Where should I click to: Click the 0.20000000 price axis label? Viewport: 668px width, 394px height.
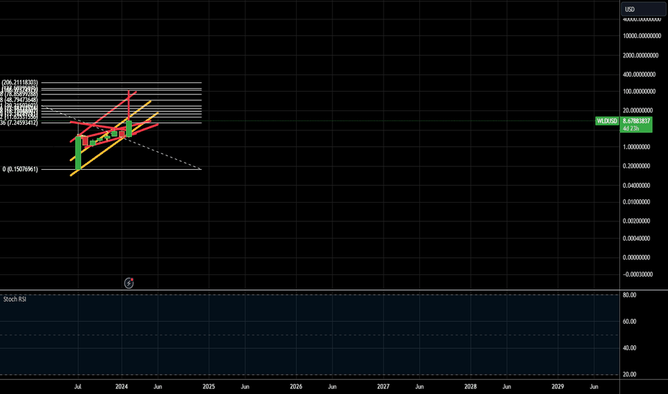(636, 166)
